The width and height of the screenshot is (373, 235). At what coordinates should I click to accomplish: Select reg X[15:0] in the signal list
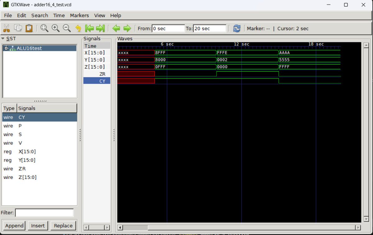(39, 152)
